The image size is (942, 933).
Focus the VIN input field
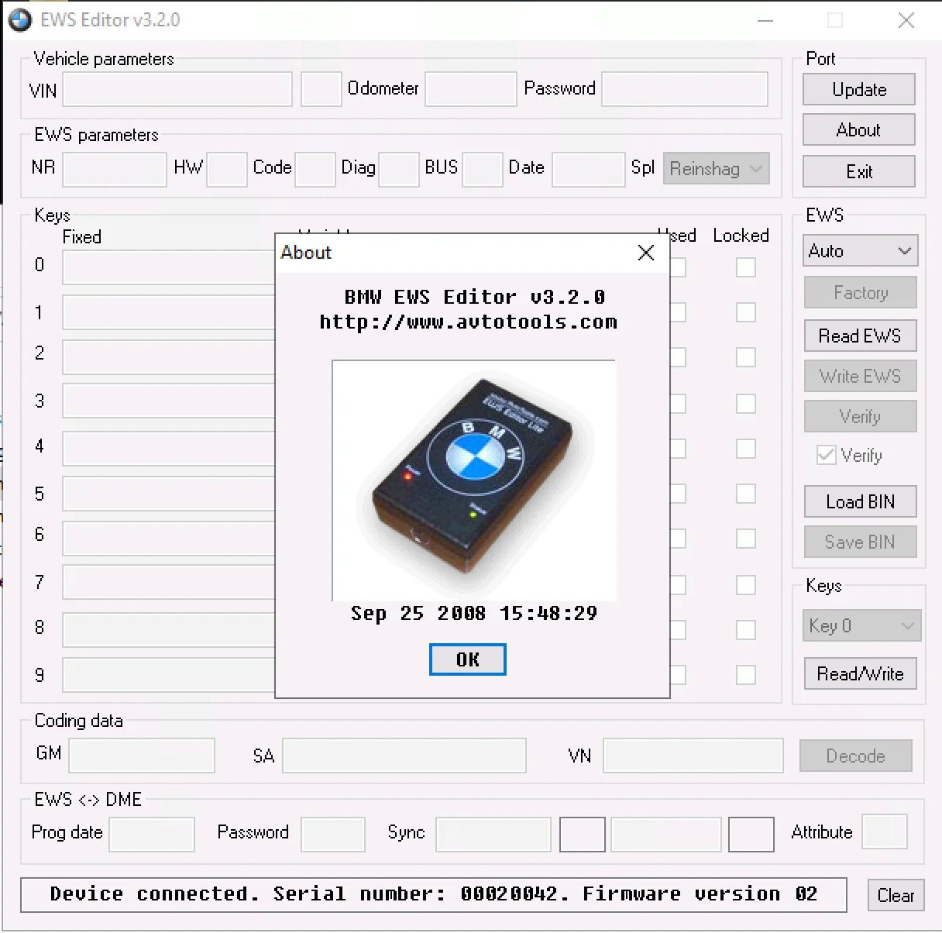pos(177,89)
